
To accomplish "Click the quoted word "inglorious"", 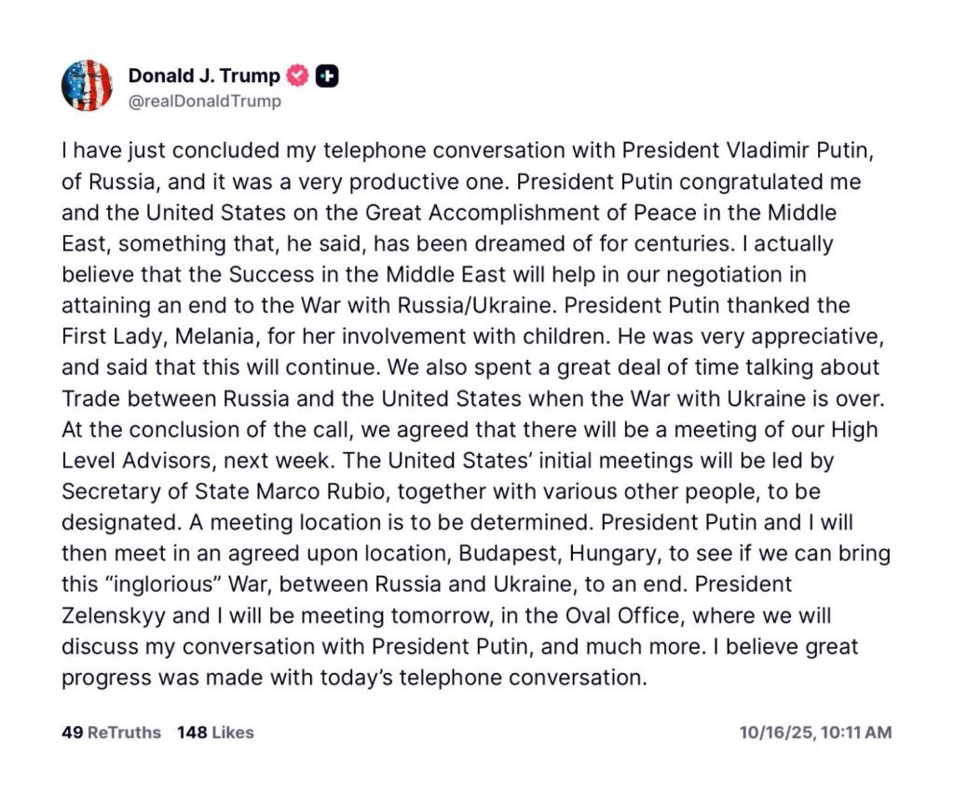I will click(176, 584).
